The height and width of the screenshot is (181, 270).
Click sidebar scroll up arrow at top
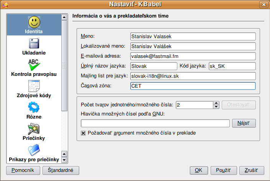(x=64, y=17)
